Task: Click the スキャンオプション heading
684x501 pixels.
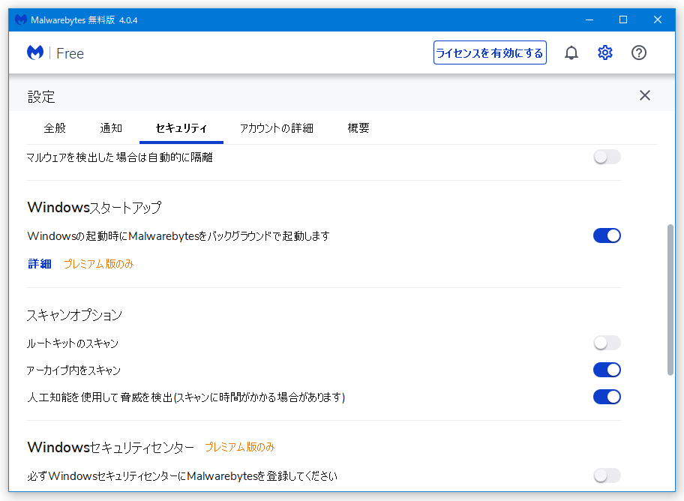Action: click(74, 315)
